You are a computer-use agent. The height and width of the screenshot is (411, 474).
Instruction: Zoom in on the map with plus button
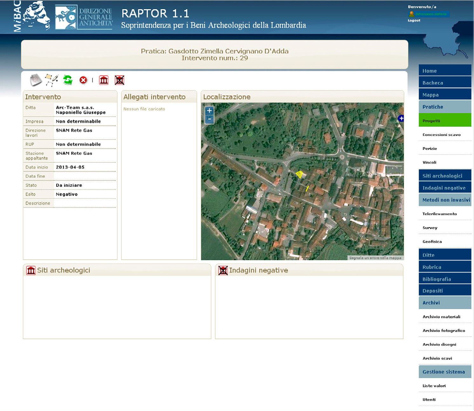click(209, 111)
